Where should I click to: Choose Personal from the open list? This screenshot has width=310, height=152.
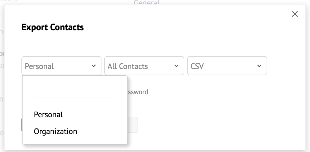click(x=48, y=115)
